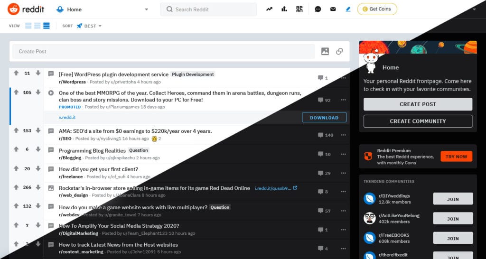This screenshot has width=486, height=259.
Task: Open the r/Wordpress subreddit link
Action: point(72,82)
